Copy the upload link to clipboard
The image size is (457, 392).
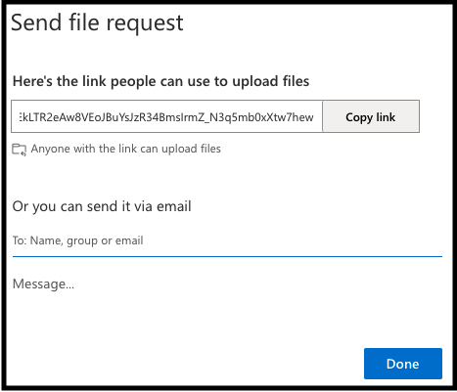pyautogui.click(x=371, y=116)
